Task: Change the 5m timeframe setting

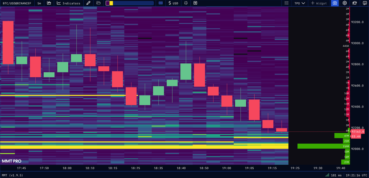Action: click(x=39, y=3)
